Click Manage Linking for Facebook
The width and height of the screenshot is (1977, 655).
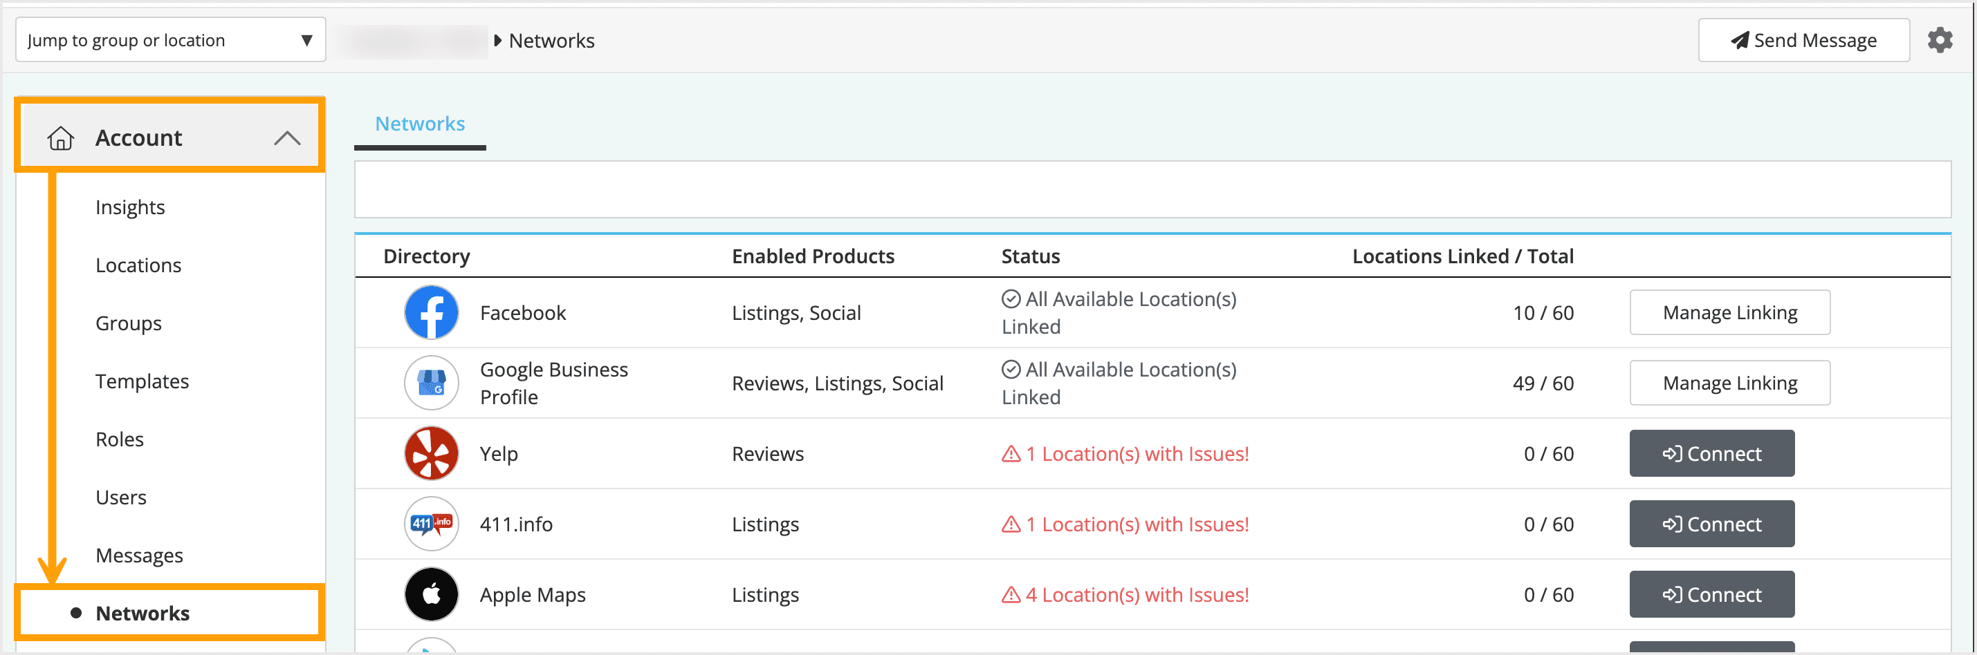[1729, 312]
